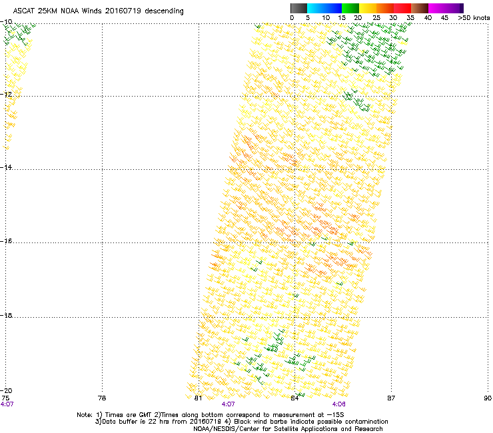Click the red 30-35 knots legend segment

402,8
